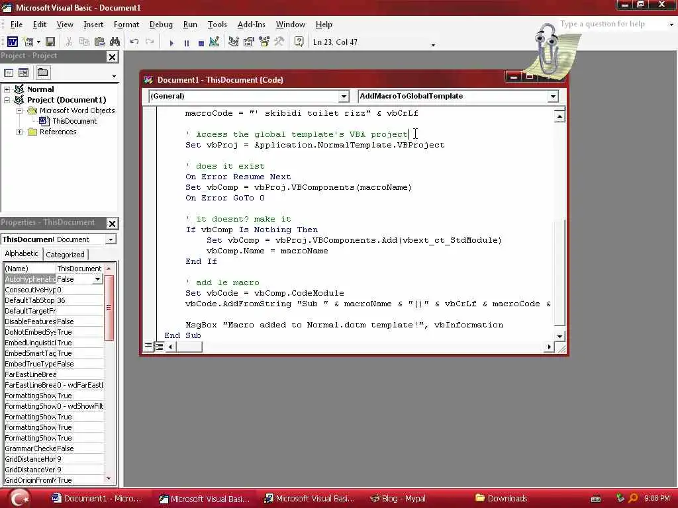This screenshot has height=508, width=678.
Task: Click the Paste clipboard icon
Action: point(99,42)
